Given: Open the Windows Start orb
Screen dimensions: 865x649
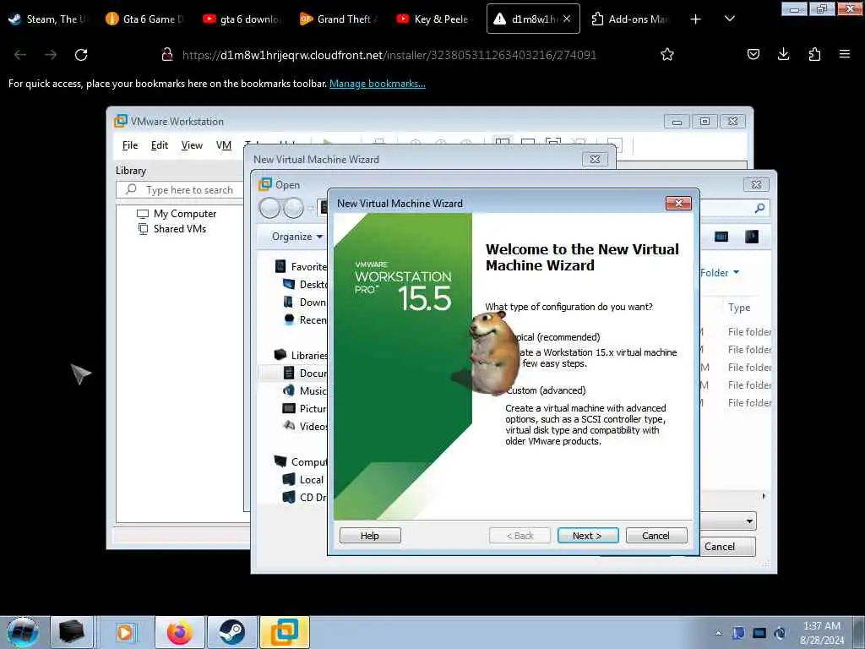Looking at the screenshot, I should [23, 632].
